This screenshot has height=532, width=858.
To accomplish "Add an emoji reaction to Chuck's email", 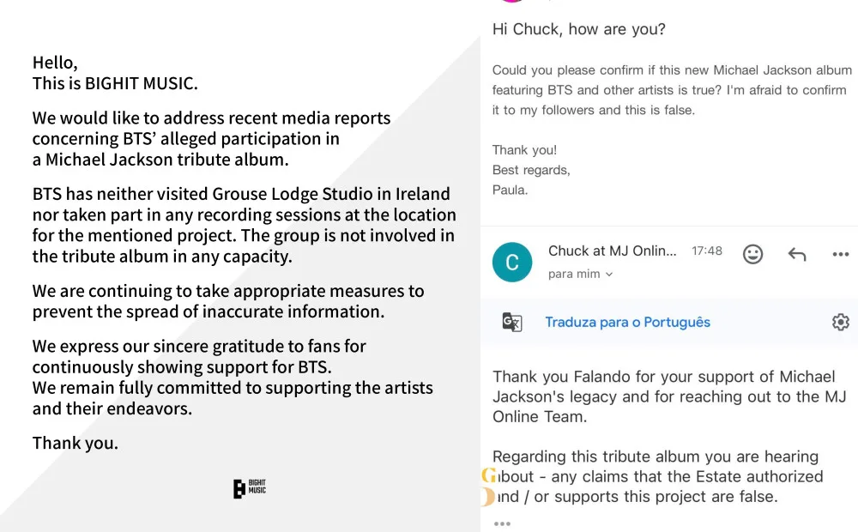I will tap(752, 254).
